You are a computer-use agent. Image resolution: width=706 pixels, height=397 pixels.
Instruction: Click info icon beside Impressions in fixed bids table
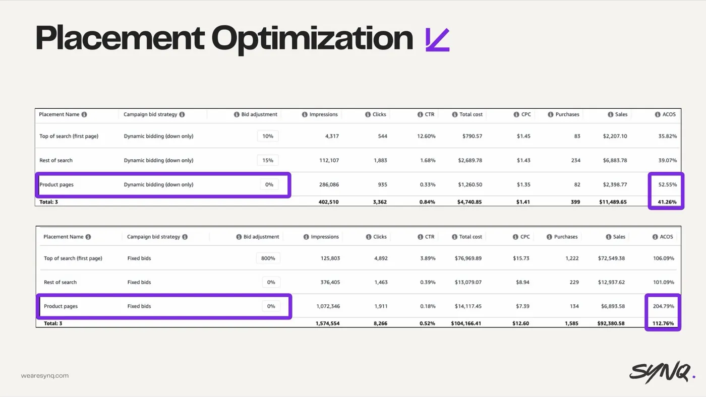tap(306, 237)
